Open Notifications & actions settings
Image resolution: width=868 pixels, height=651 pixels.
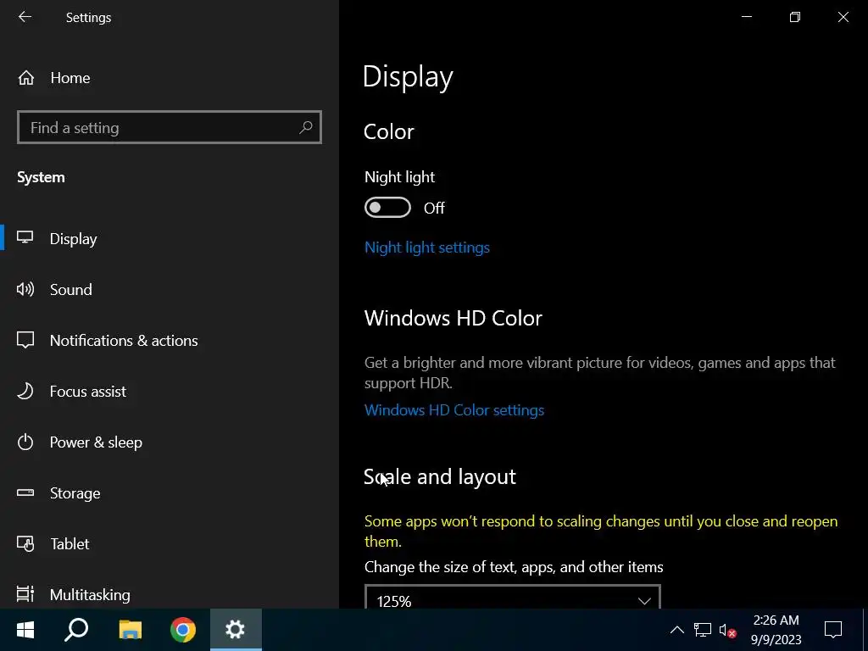pos(124,341)
